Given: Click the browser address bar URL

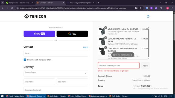Looking at the screenshot, I should pos(73,8).
